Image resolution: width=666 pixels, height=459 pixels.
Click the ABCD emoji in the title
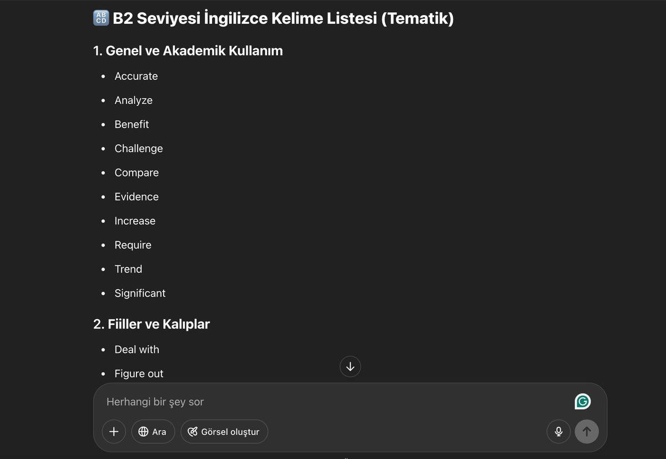click(100, 18)
